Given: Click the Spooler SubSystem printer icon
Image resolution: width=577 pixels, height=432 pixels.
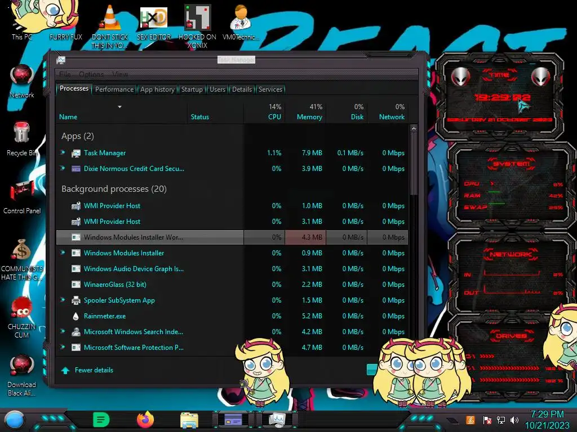Looking at the screenshot, I should [76, 300].
